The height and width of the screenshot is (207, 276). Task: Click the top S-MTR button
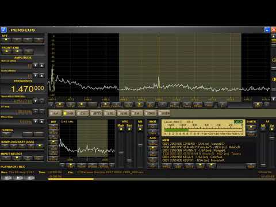(x=251, y=127)
